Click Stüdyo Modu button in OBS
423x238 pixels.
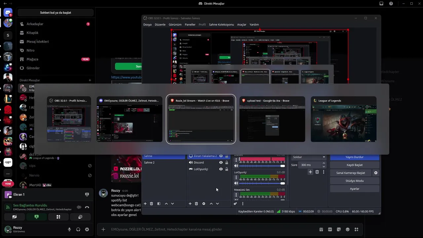355,181
